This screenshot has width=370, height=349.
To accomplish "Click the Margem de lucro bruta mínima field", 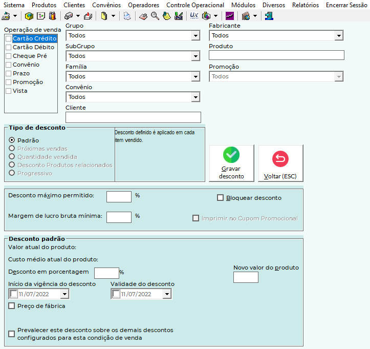I will click(x=119, y=217).
